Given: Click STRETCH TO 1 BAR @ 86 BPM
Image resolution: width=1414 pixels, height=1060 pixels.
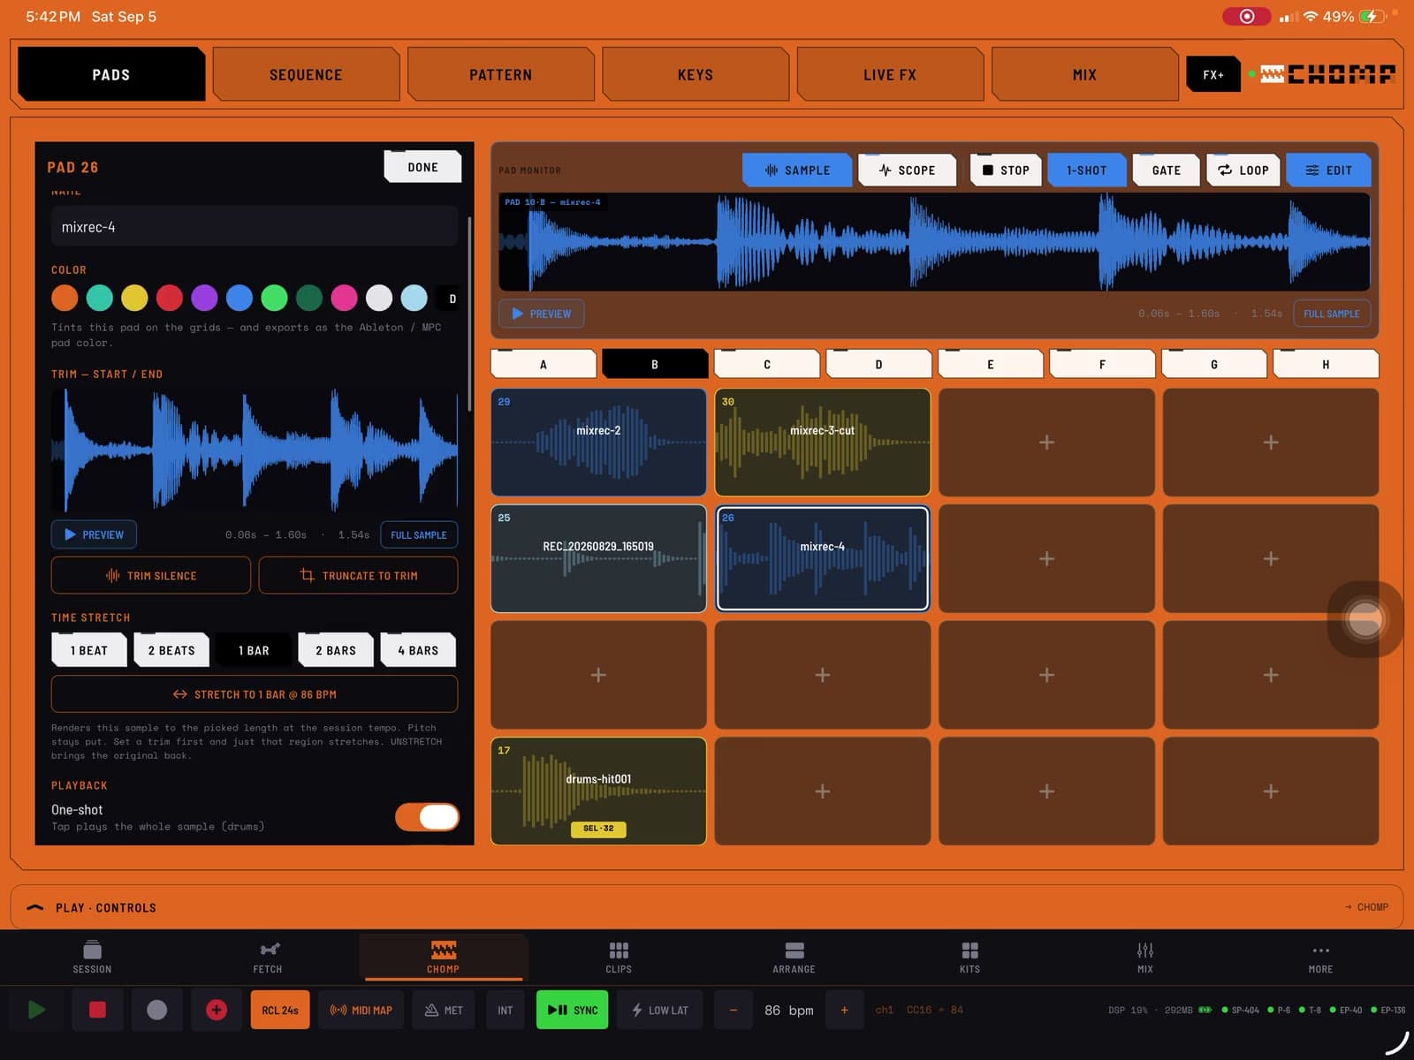Looking at the screenshot, I should [255, 694].
